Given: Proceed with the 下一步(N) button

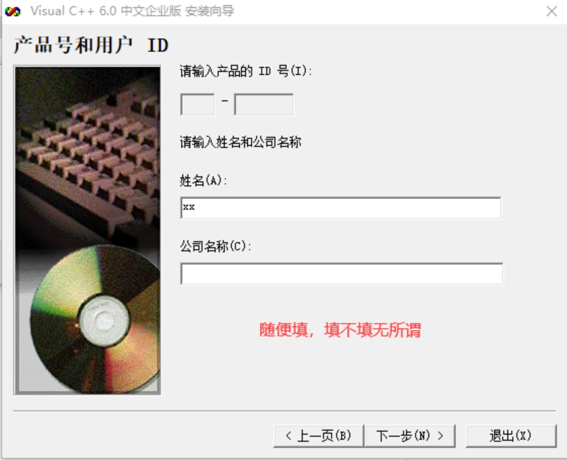Looking at the screenshot, I should [410, 436].
